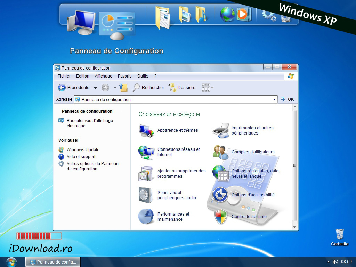356x267 pixels.
Task: Open the address bar dropdown list
Action: 274,100
